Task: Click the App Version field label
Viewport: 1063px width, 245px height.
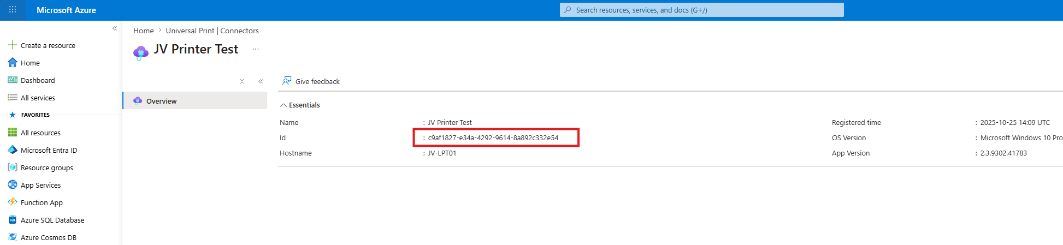Action: click(851, 153)
